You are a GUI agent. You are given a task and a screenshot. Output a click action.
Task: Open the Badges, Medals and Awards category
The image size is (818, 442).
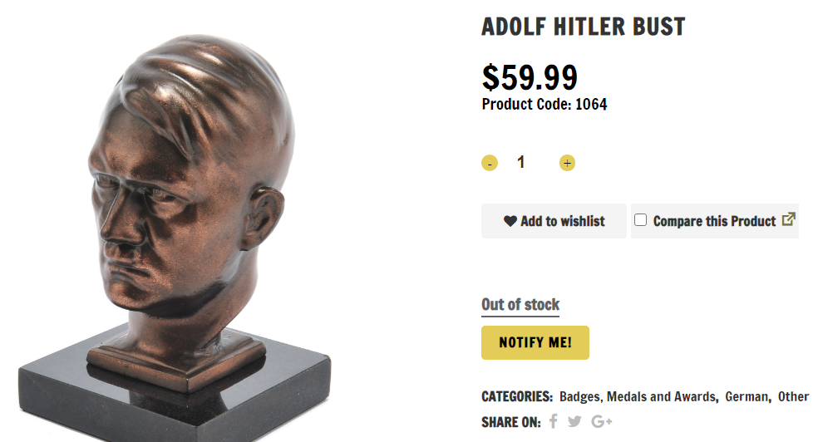[x=638, y=396]
